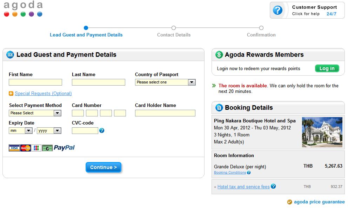The image size is (348, 209).
Task: Click the JCB card icon
Action: (36, 148)
